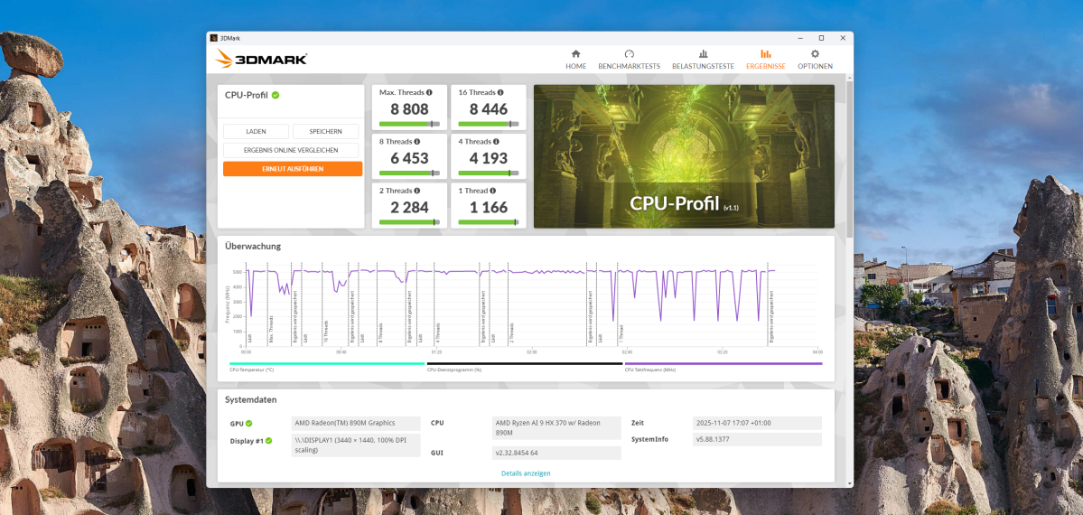Click the window's vertical scrollbar
This screenshot has height=515, width=1083.
(849, 159)
